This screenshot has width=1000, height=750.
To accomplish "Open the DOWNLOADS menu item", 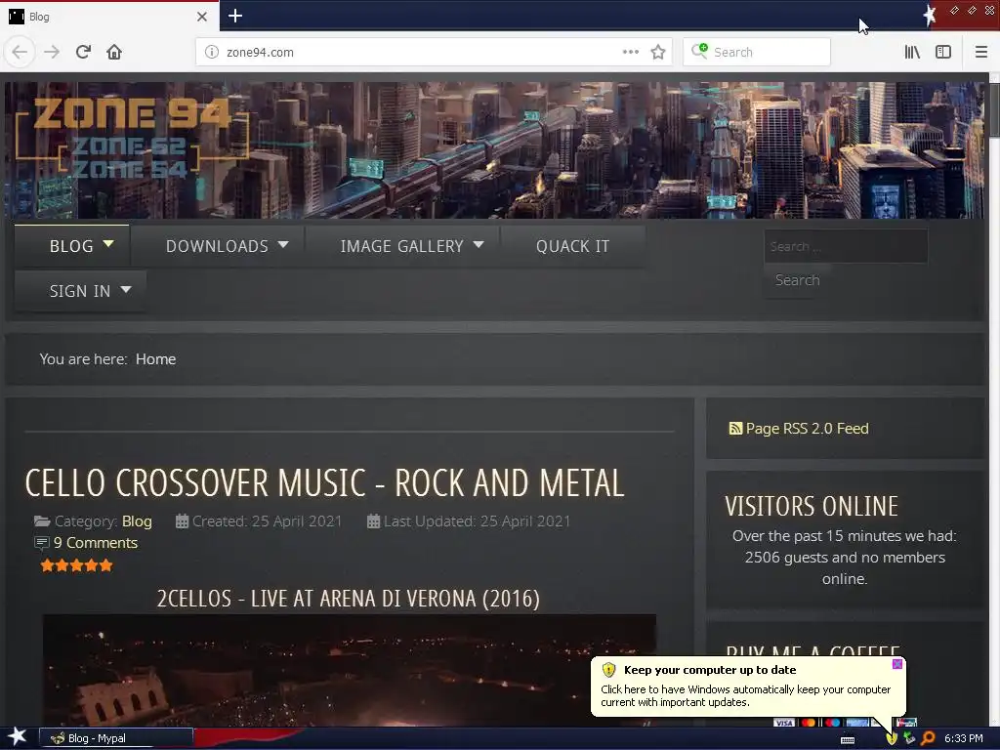I will (217, 246).
